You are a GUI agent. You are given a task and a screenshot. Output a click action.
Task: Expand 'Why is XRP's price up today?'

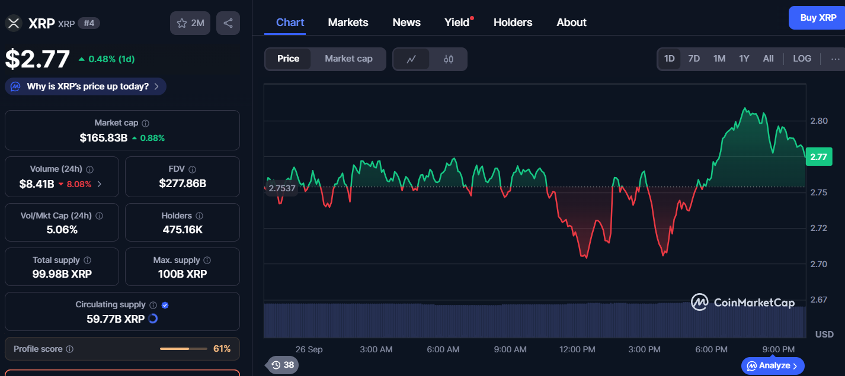[x=86, y=86]
